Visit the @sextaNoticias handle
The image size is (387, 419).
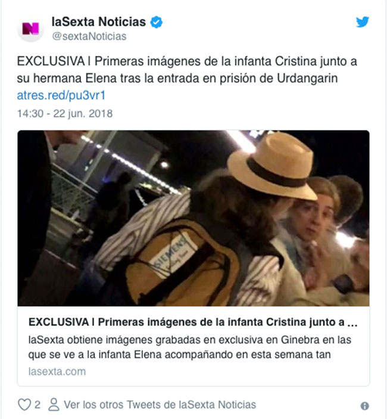(89, 36)
